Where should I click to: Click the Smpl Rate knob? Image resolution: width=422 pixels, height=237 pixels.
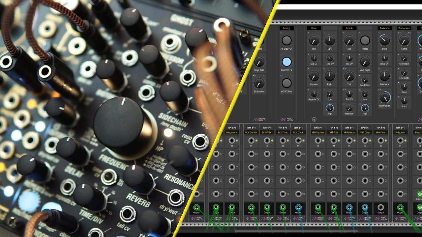[259, 62]
